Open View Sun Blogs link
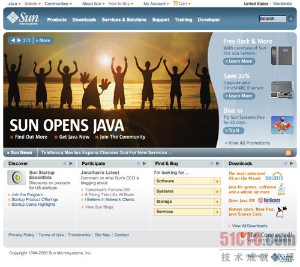 (x=99, y=207)
